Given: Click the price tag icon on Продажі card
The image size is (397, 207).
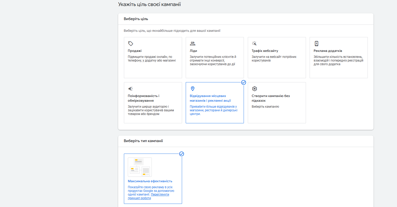Looking at the screenshot, I should tap(131, 44).
